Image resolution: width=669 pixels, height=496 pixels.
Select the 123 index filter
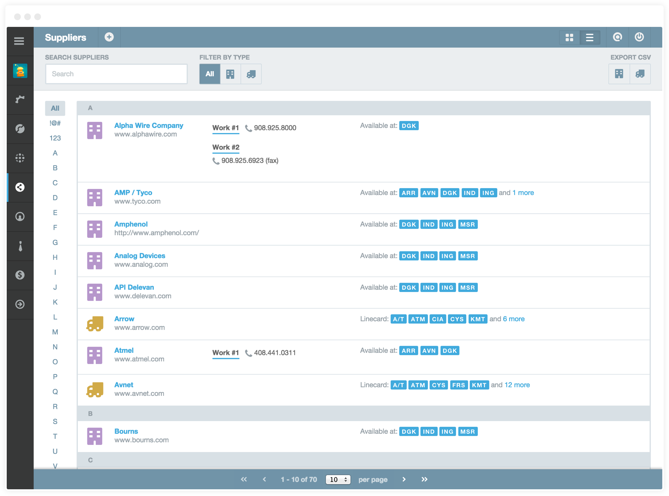55,138
